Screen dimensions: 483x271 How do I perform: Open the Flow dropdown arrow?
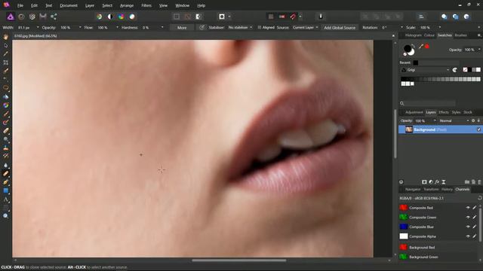(x=118, y=27)
